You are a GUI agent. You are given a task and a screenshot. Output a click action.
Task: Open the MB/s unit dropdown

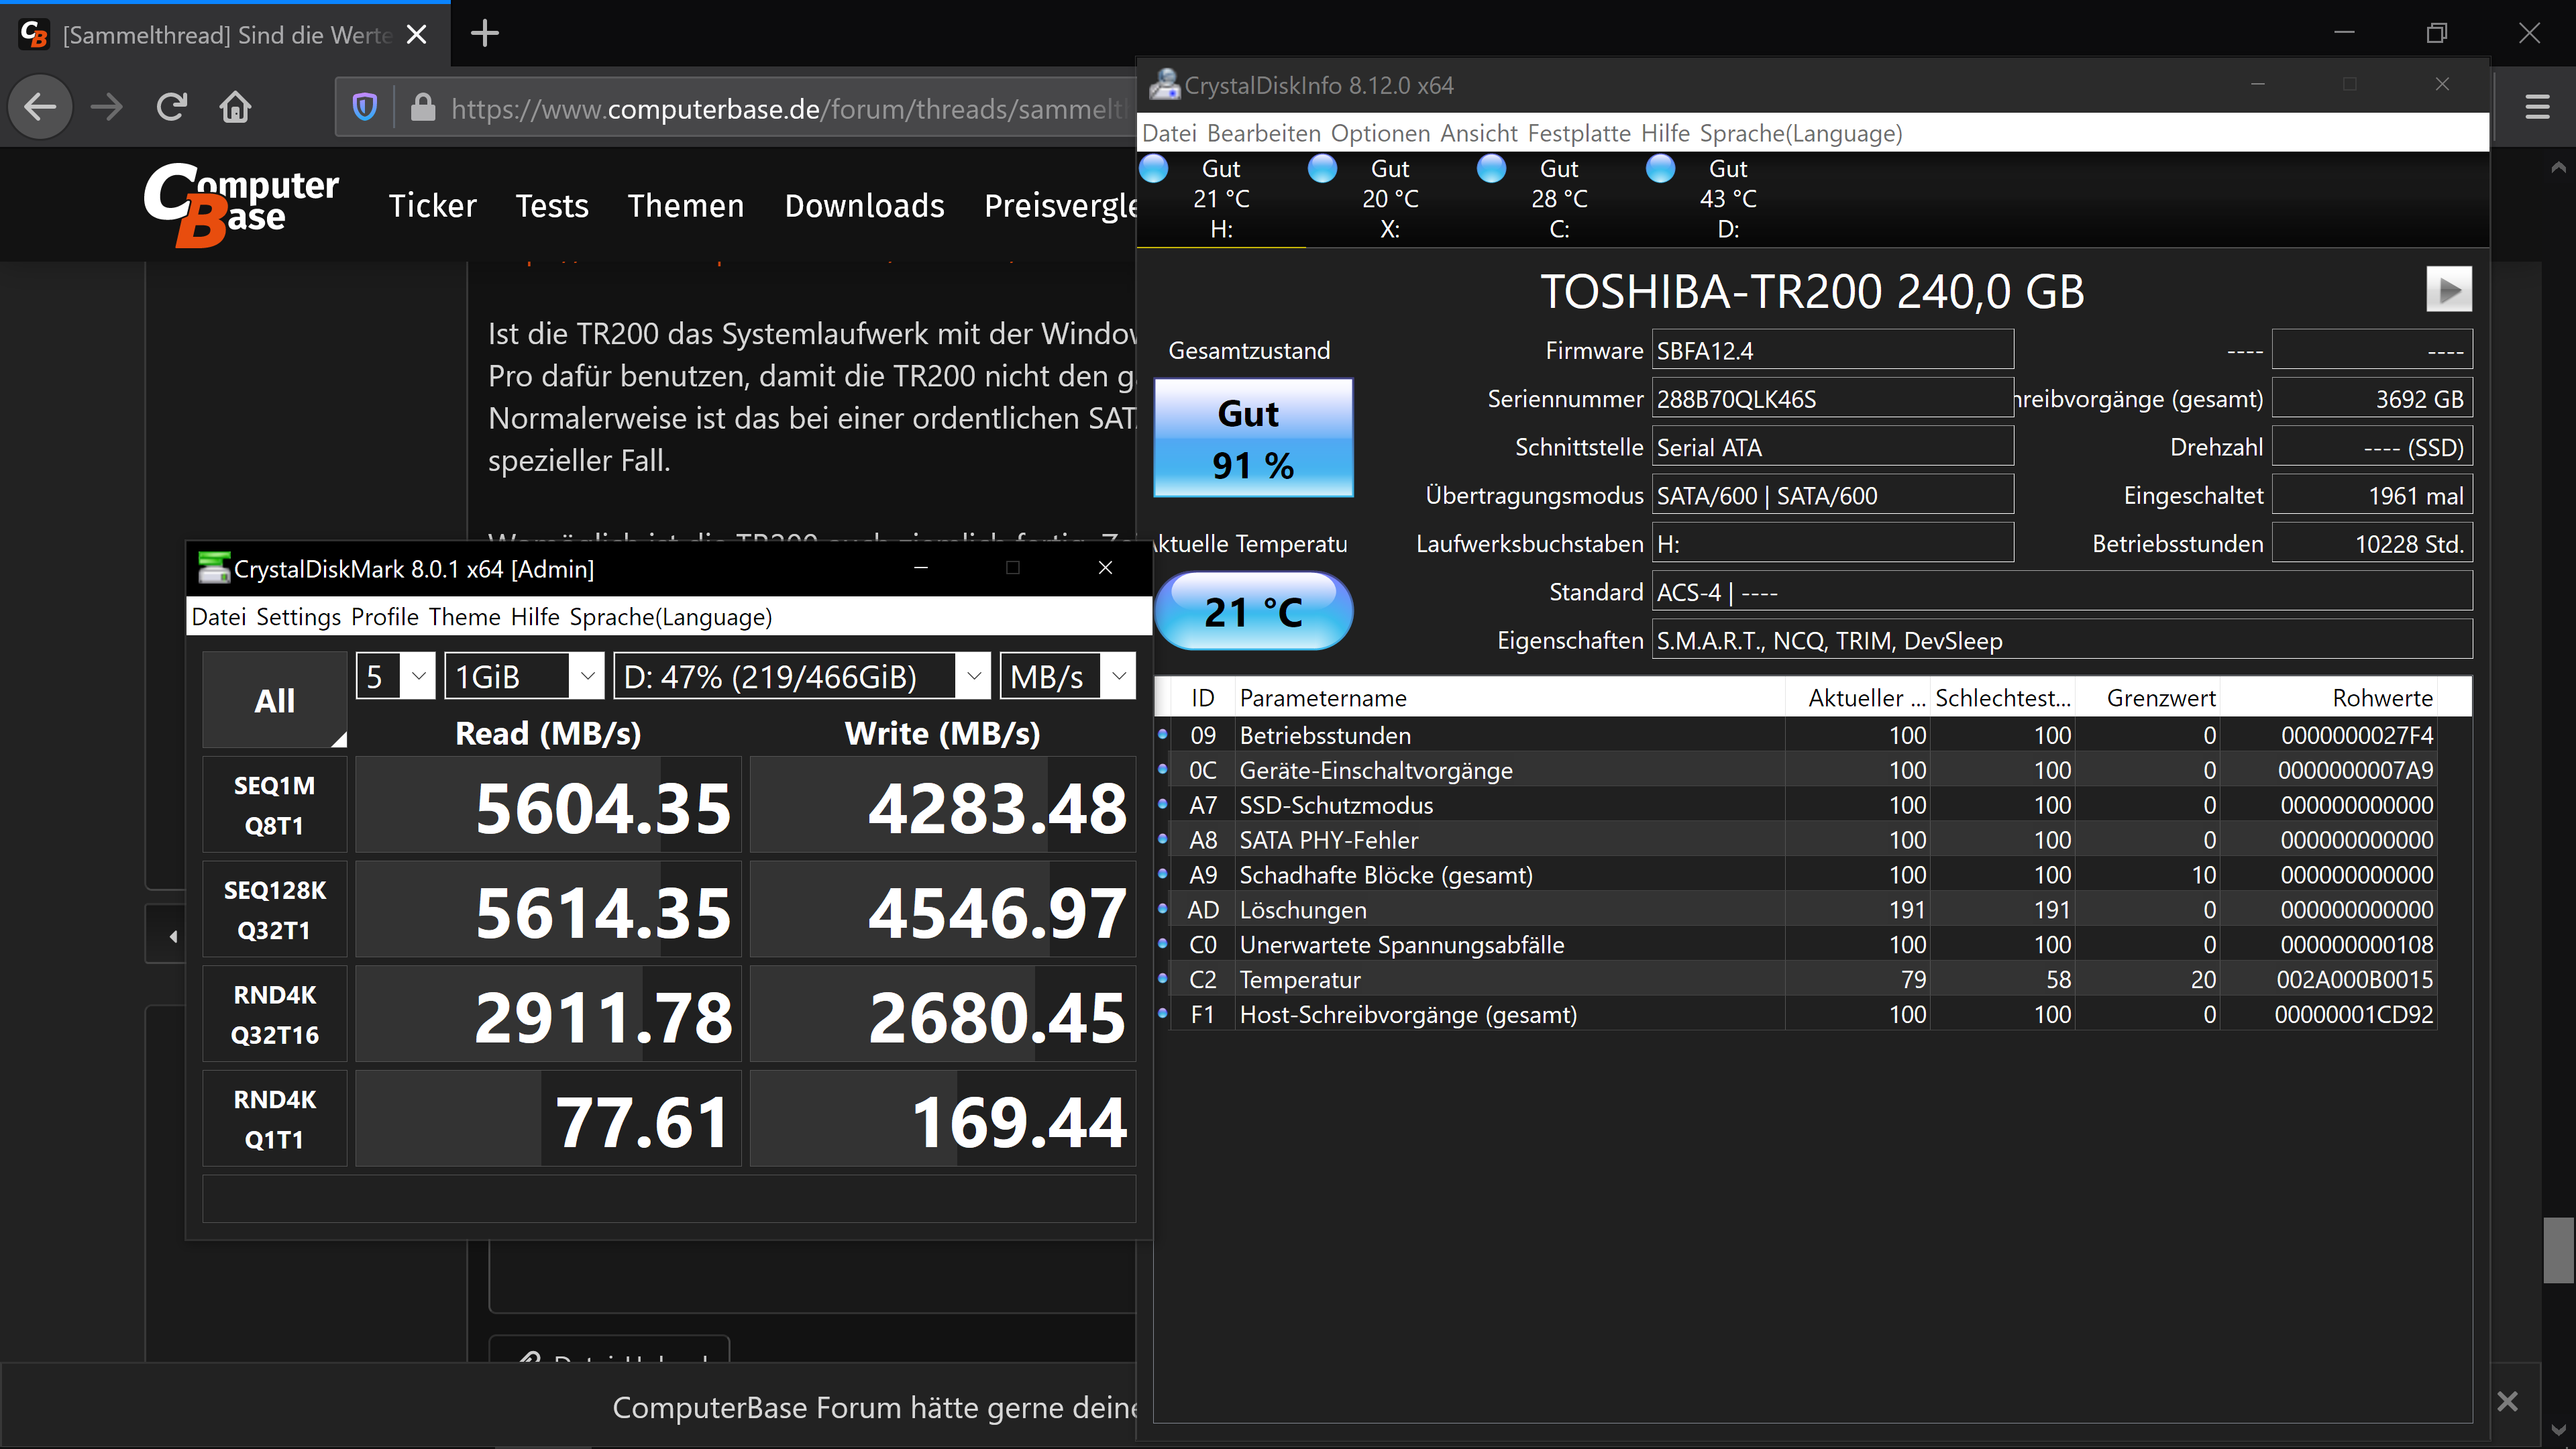pyautogui.click(x=1067, y=677)
